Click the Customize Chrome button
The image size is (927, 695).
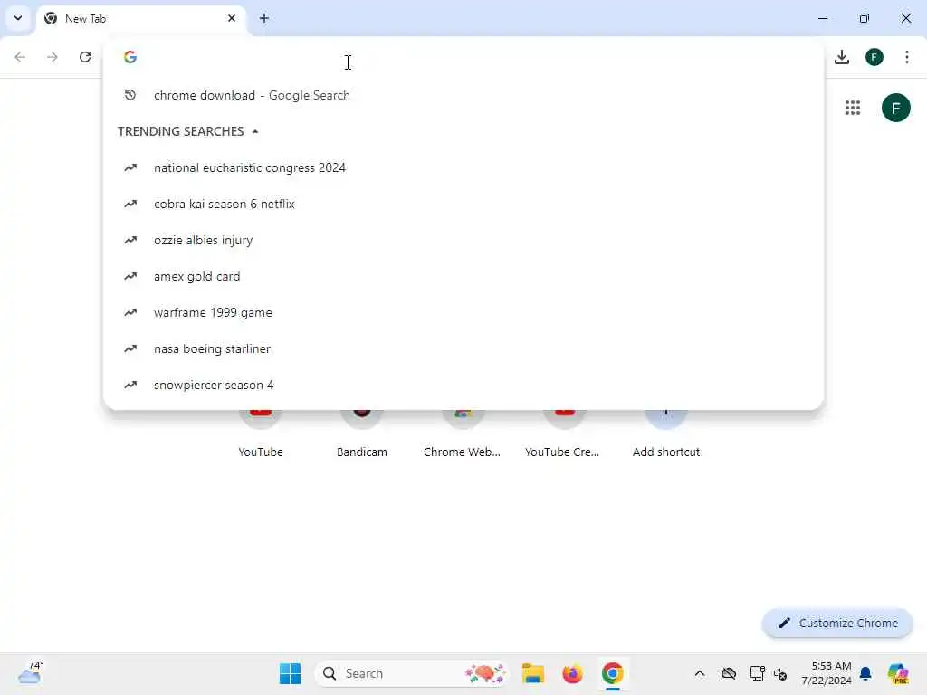click(x=837, y=623)
